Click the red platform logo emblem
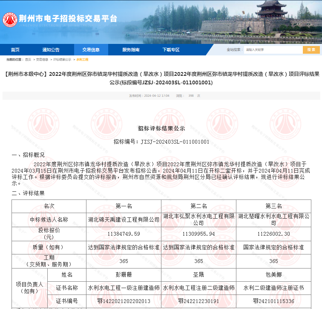322x309 pixels. coord(9,19)
